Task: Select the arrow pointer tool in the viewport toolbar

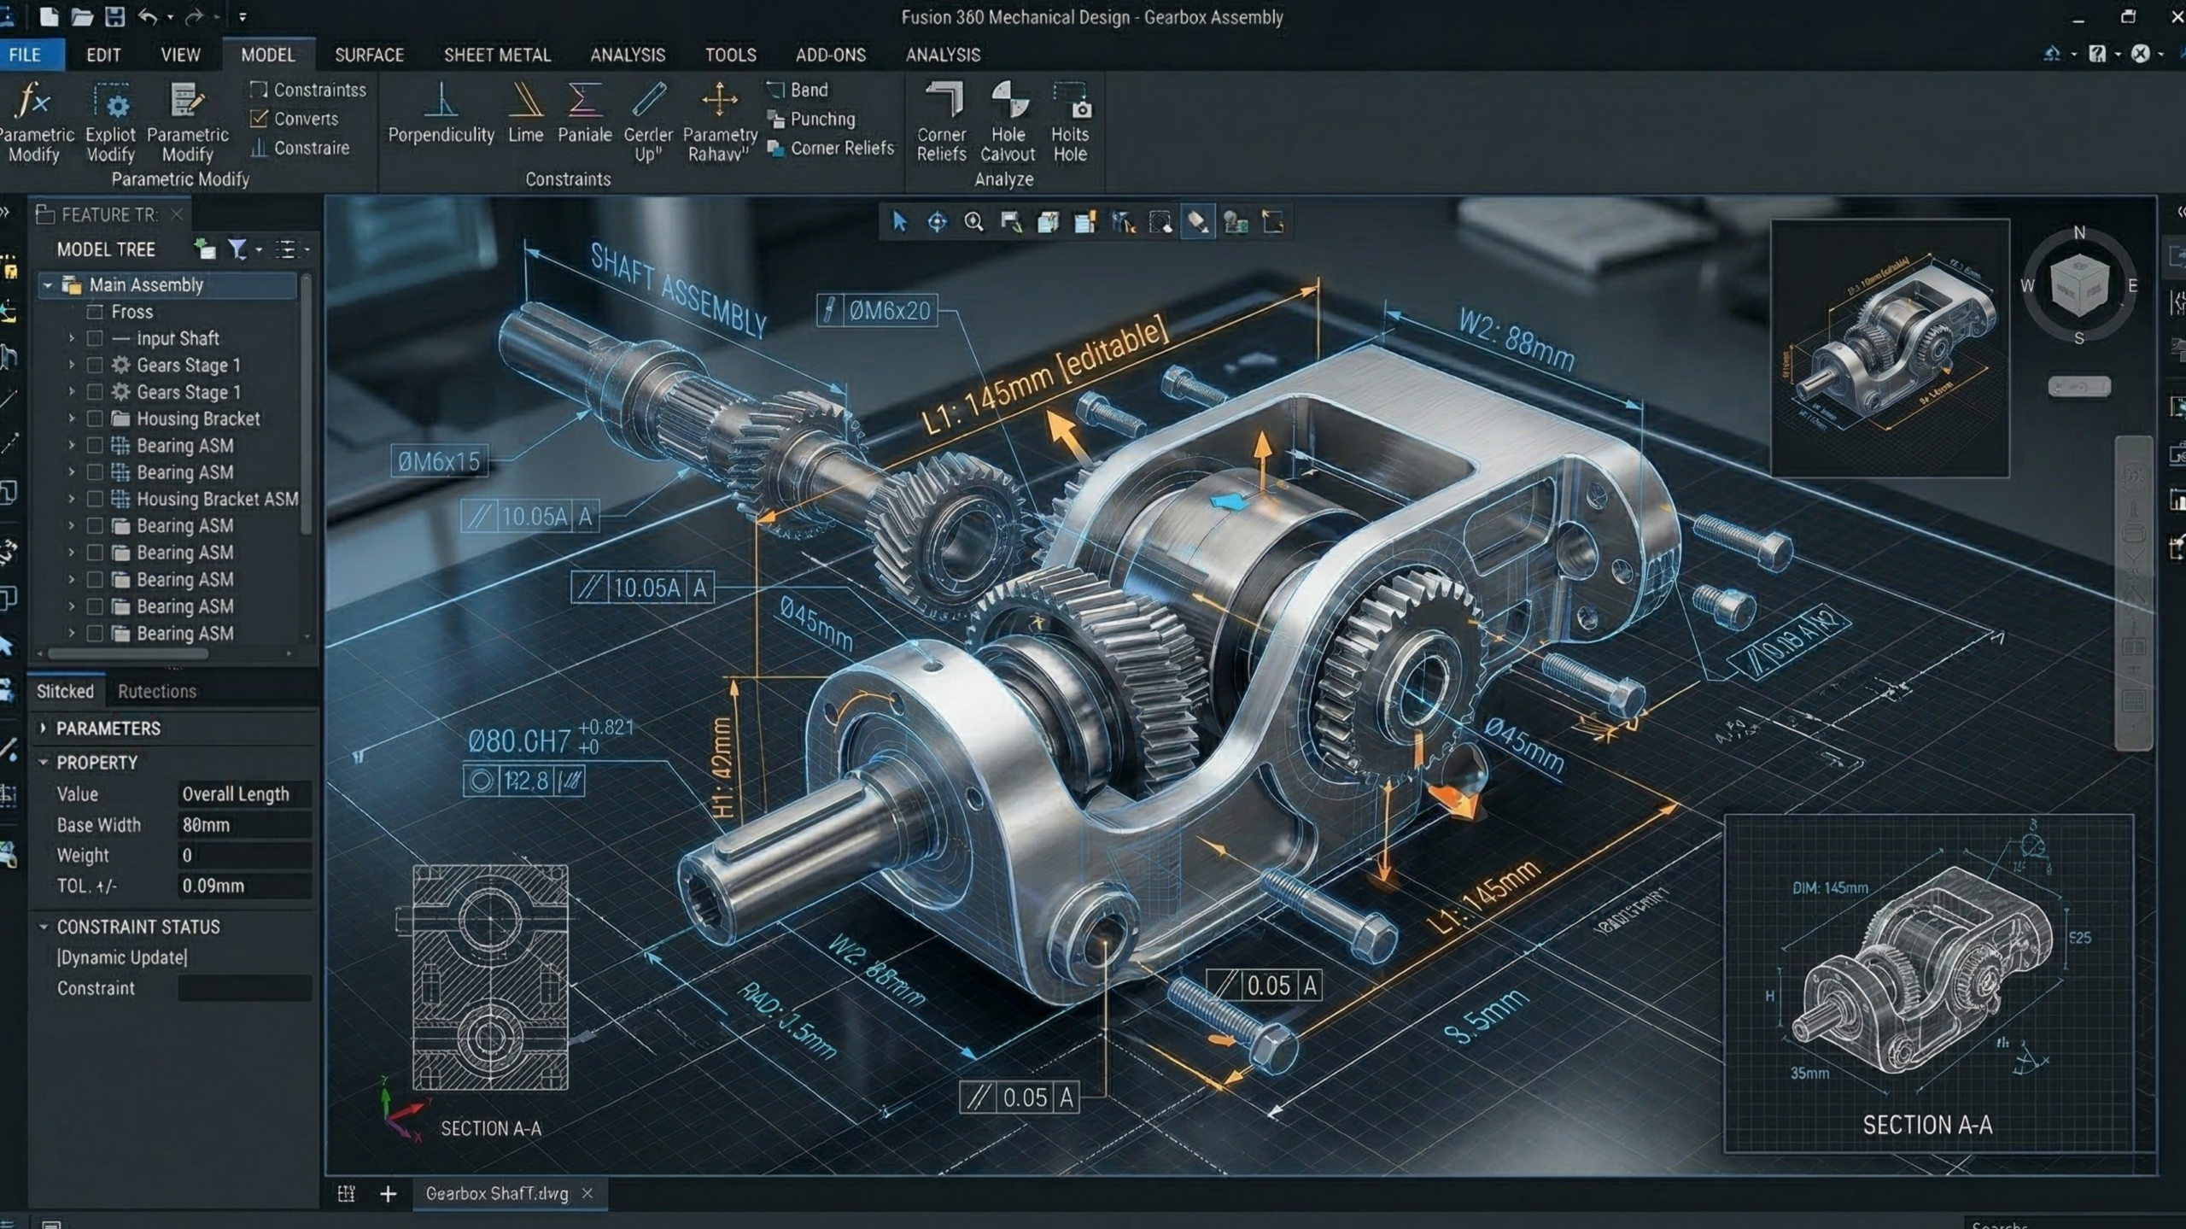Action: (x=899, y=220)
